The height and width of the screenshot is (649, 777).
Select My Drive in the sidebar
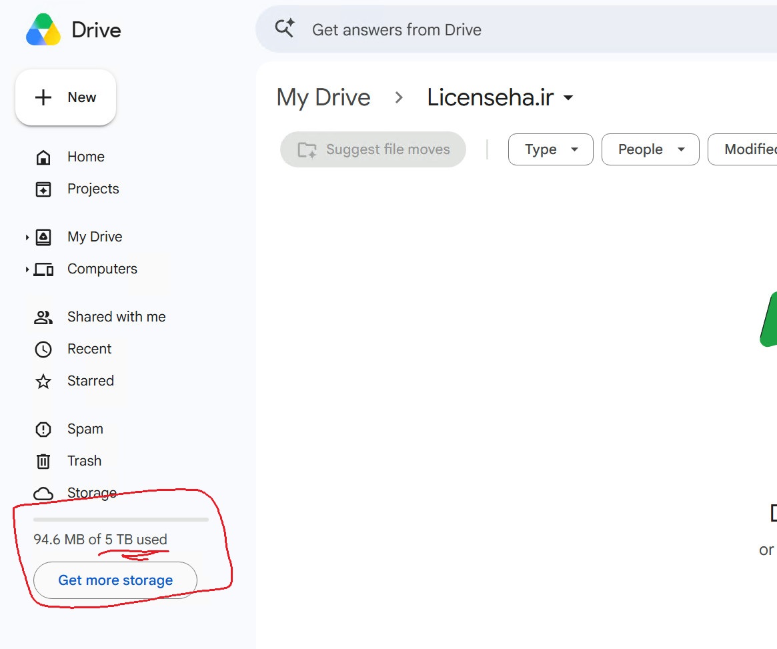(x=95, y=237)
